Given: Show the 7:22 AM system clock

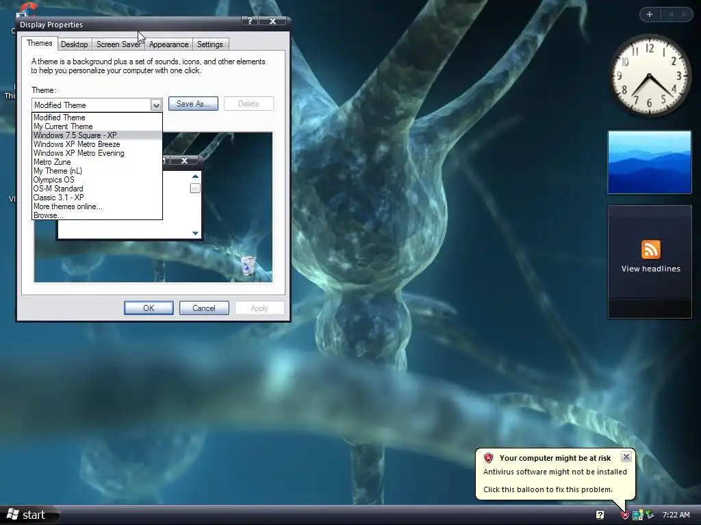Looking at the screenshot, I should (676, 515).
